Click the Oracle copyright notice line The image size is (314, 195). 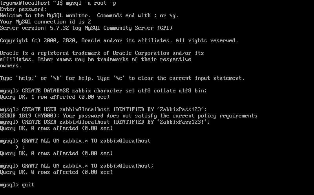[x=119, y=41]
